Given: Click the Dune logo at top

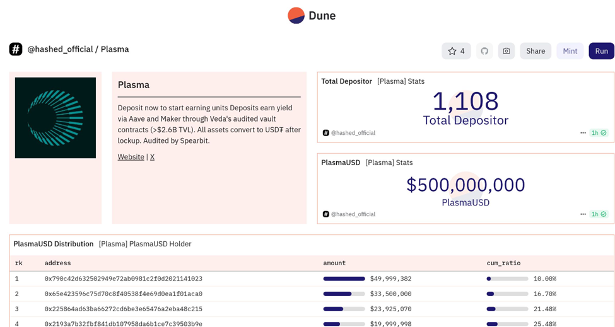Looking at the screenshot, I should point(312,15).
